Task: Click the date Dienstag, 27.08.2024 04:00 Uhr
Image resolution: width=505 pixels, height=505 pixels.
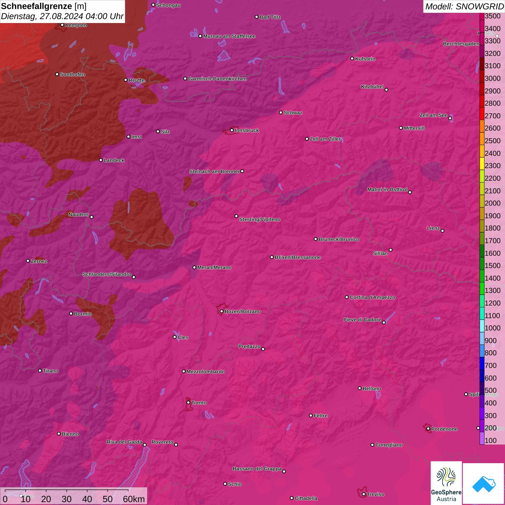Action: (x=62, y=16)
